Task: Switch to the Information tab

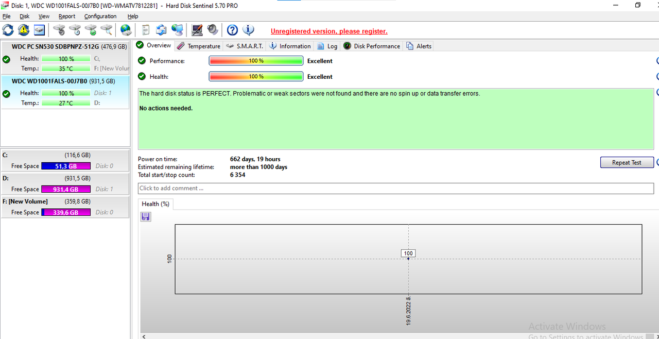Action: tap(290, 46)
